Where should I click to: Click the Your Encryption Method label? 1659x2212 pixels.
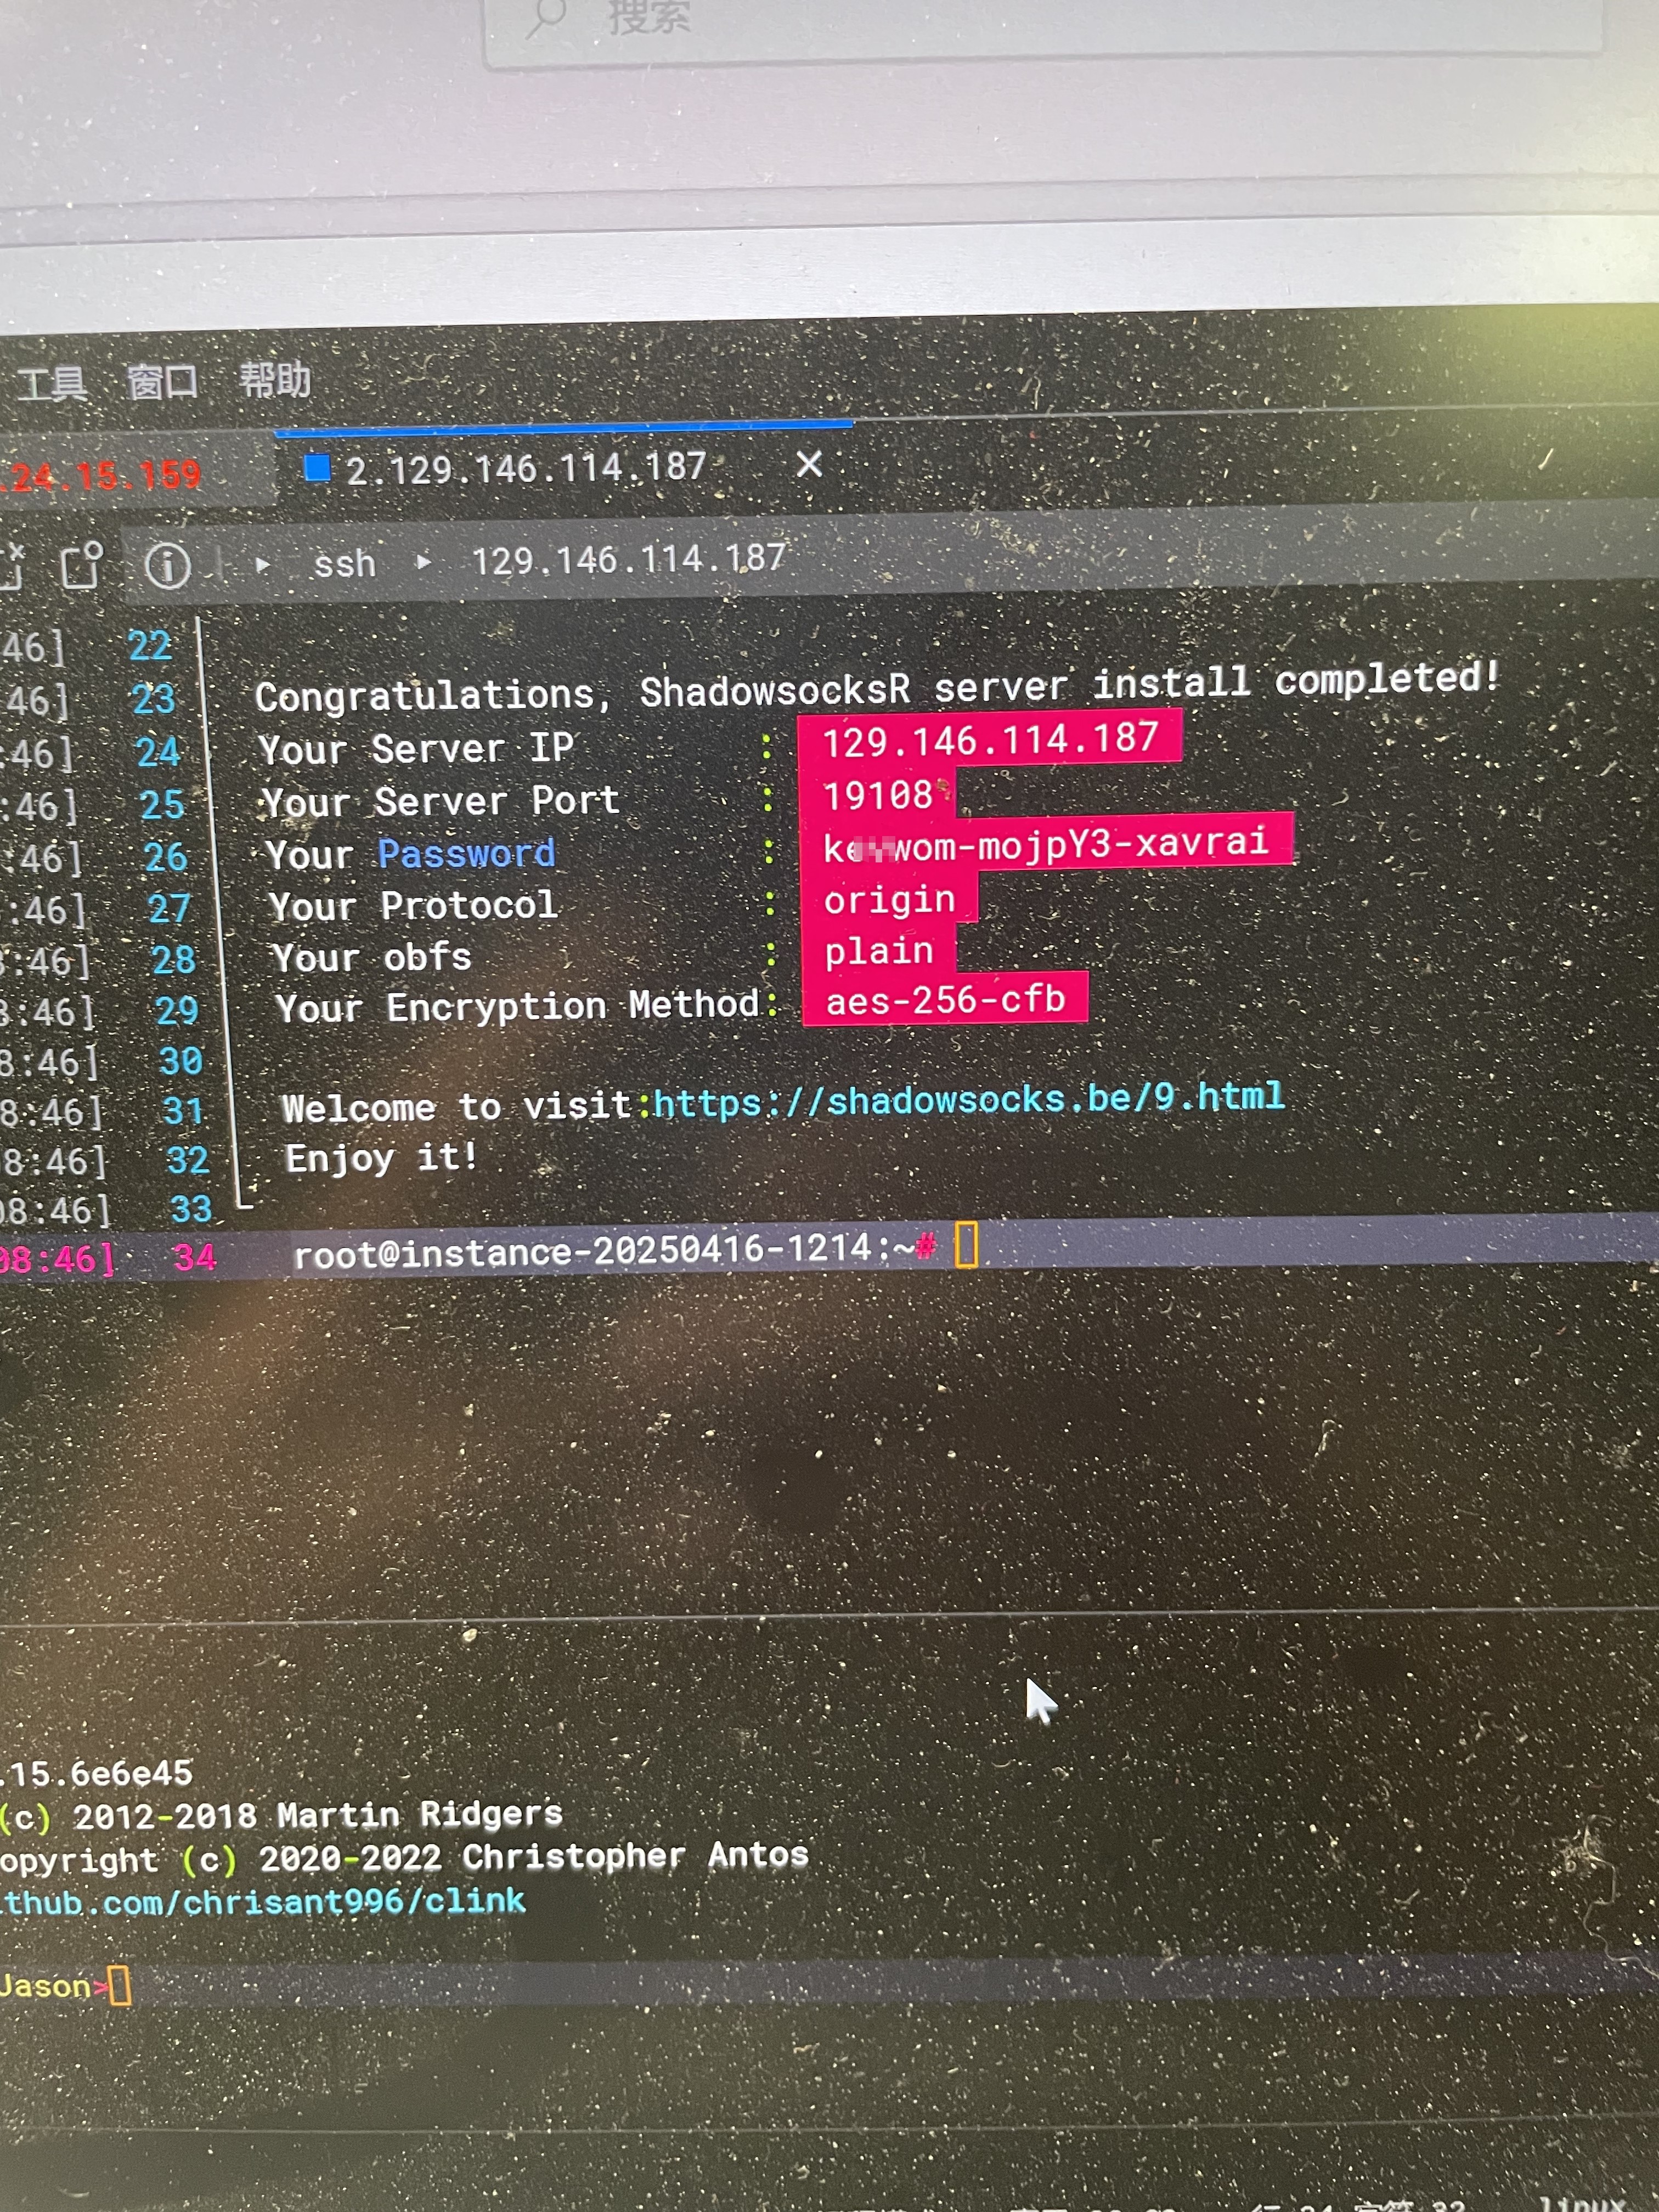[x=518, y=1006]
